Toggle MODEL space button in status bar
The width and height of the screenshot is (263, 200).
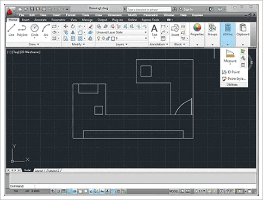174,191
